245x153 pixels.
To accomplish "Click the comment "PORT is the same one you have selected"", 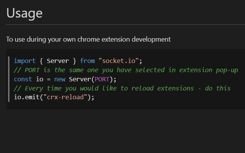I will click(x=126, y=70).
